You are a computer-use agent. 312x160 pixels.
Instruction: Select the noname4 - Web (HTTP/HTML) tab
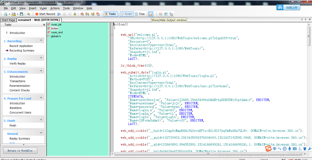(39, 20)
